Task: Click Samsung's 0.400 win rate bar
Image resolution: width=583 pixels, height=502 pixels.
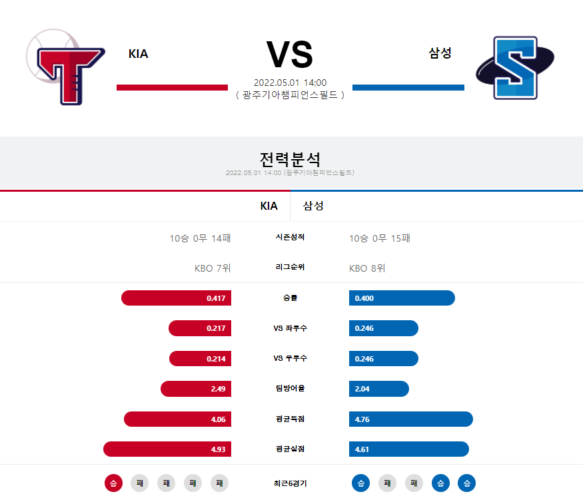Action: pyautogui.click(x=402, y=298)
